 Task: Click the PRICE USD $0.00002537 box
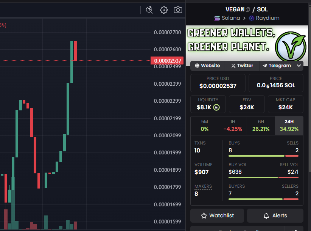coord(218,83)
